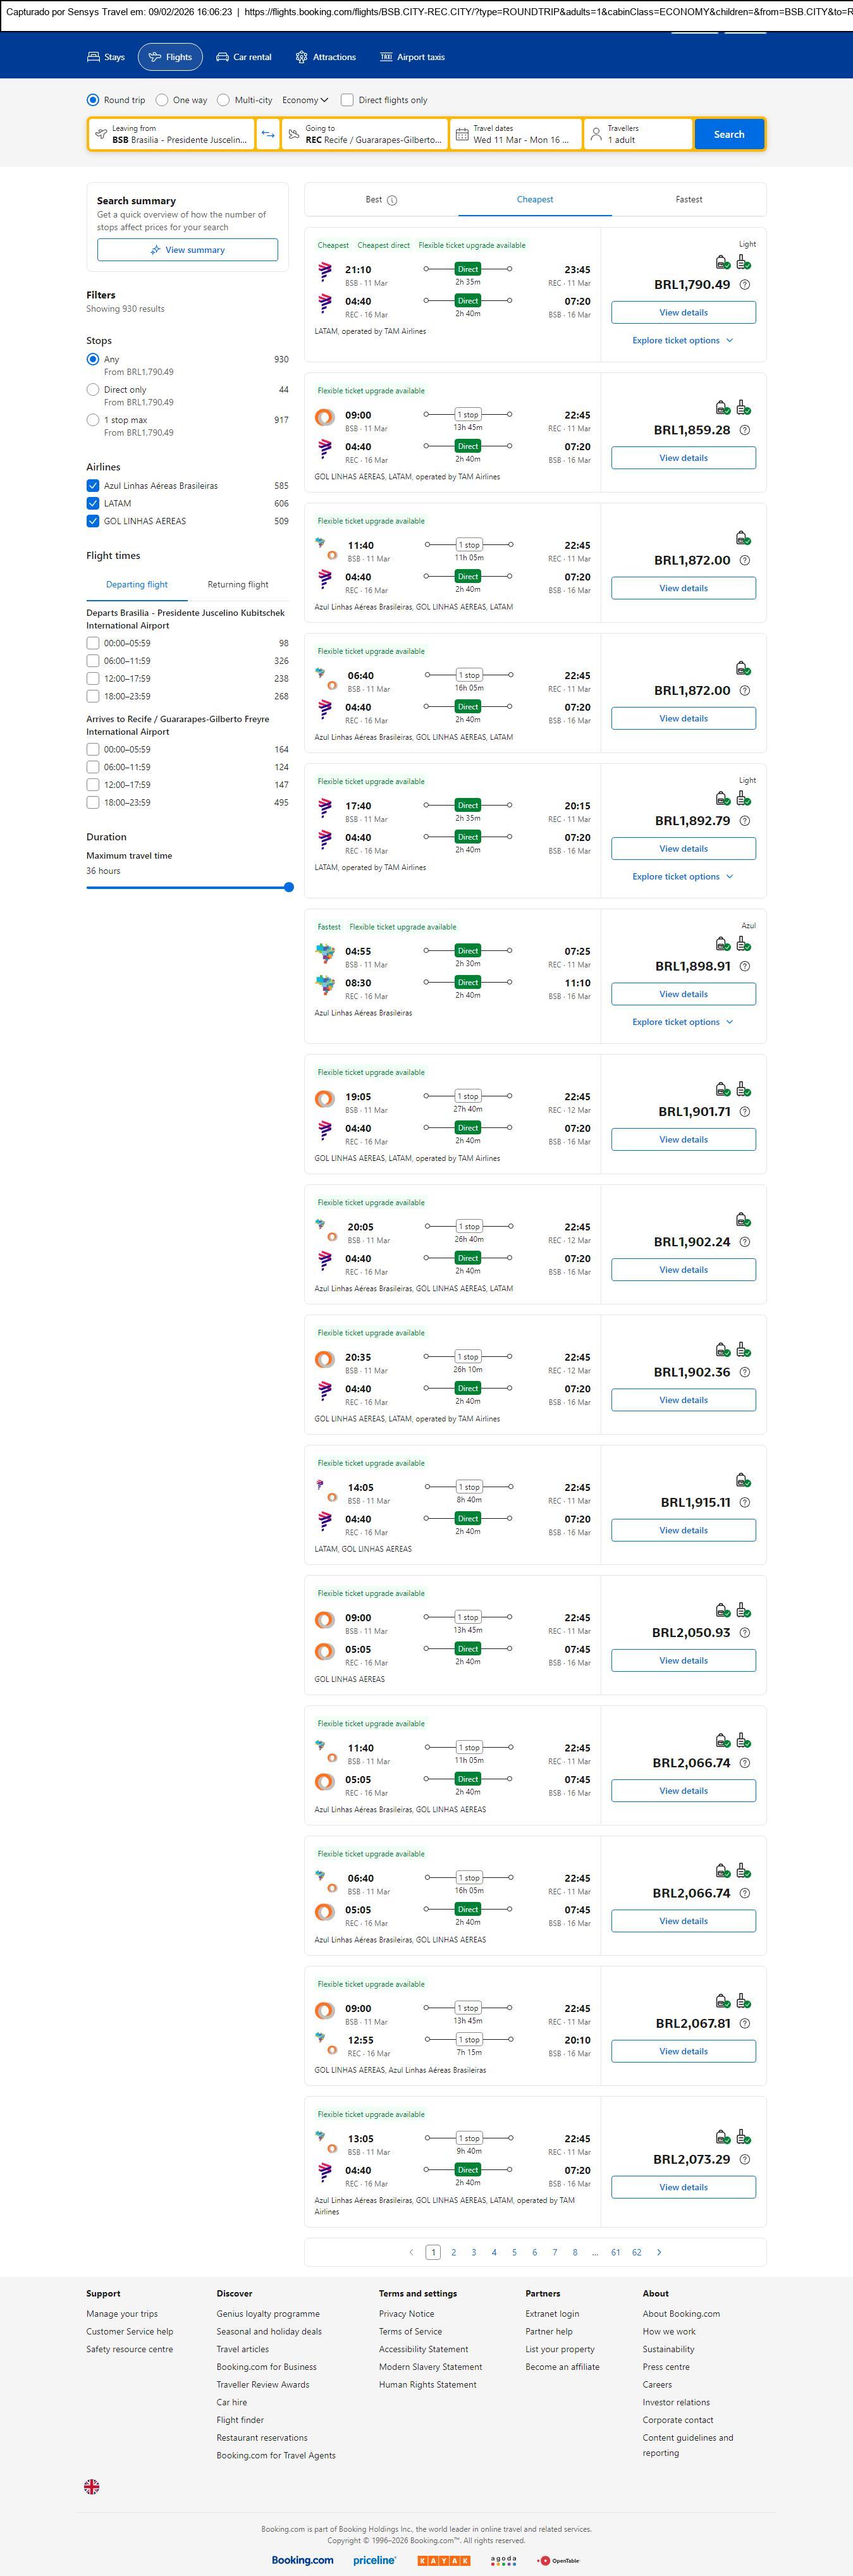Click the UK flag language icon
The height and width of the screenshot is (2576, 853).
click(92, 2486)
